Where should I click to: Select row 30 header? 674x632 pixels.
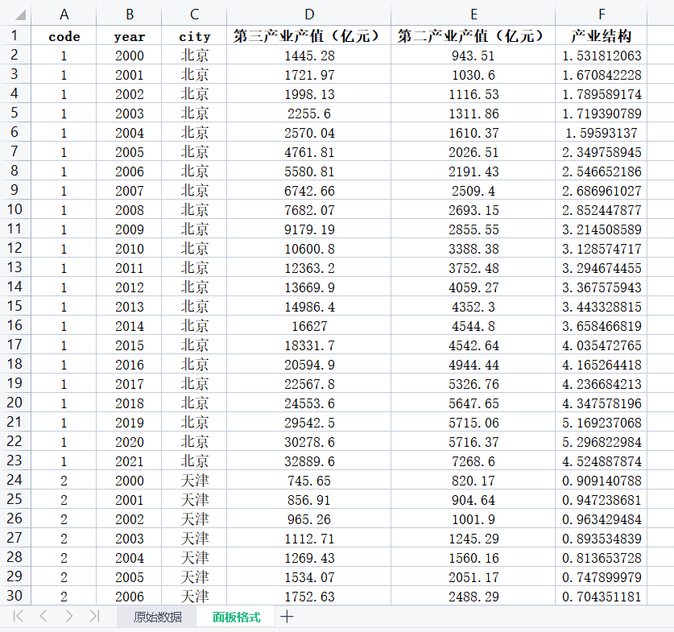[15, 596]
